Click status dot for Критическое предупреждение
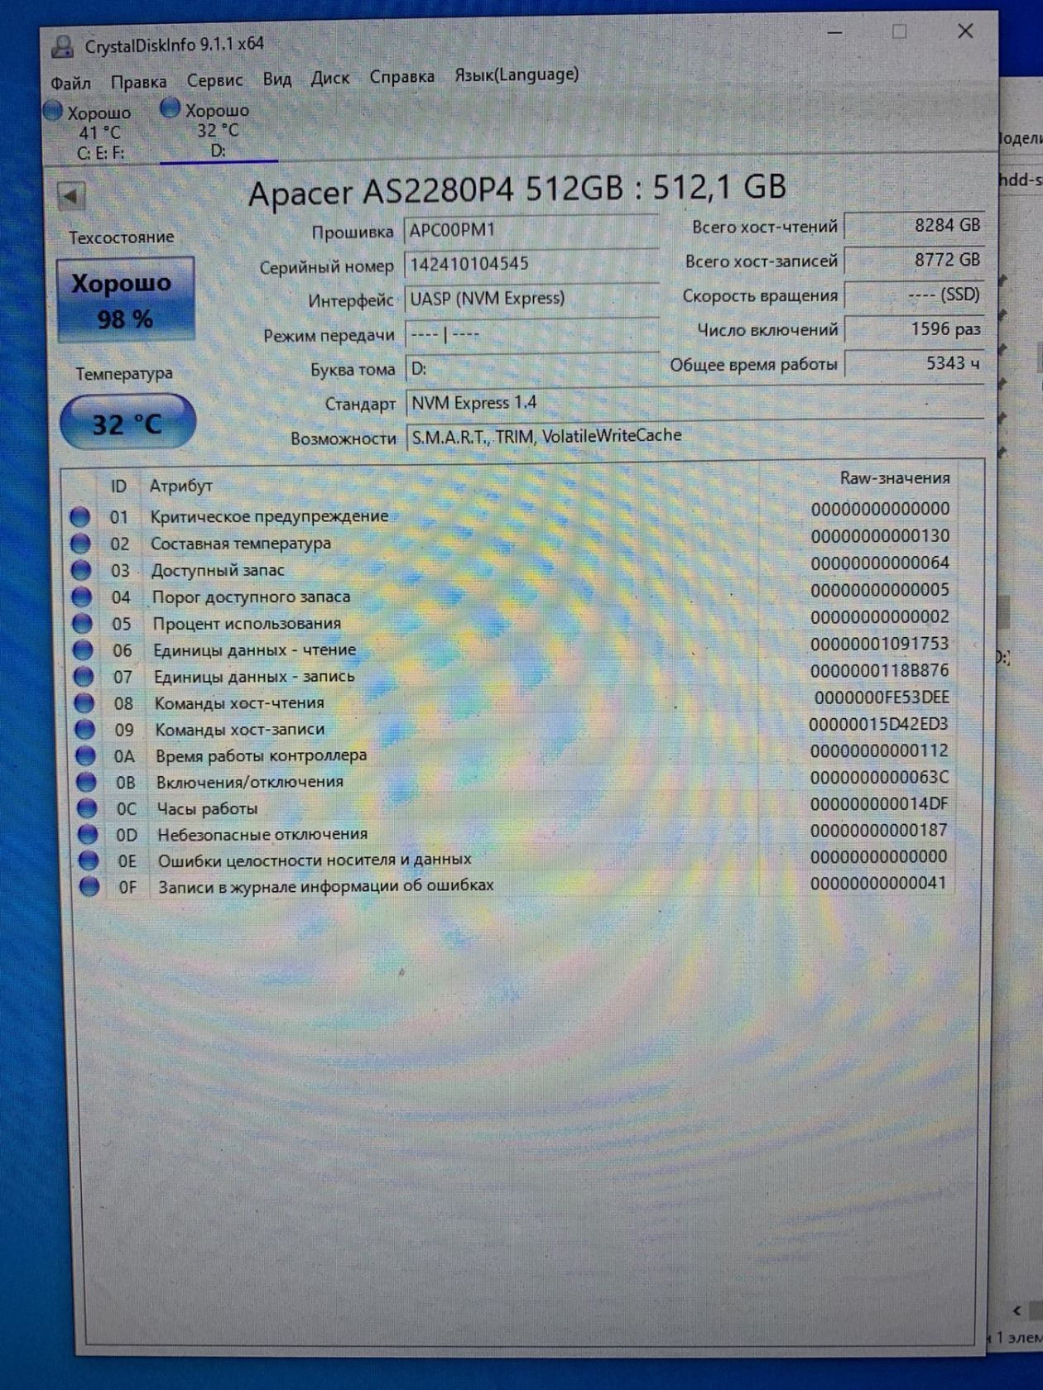This screenshot has width=1043, height=1390. tap(79, 517)
